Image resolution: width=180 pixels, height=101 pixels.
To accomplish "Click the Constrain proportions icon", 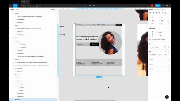I will tap(169, 20).
